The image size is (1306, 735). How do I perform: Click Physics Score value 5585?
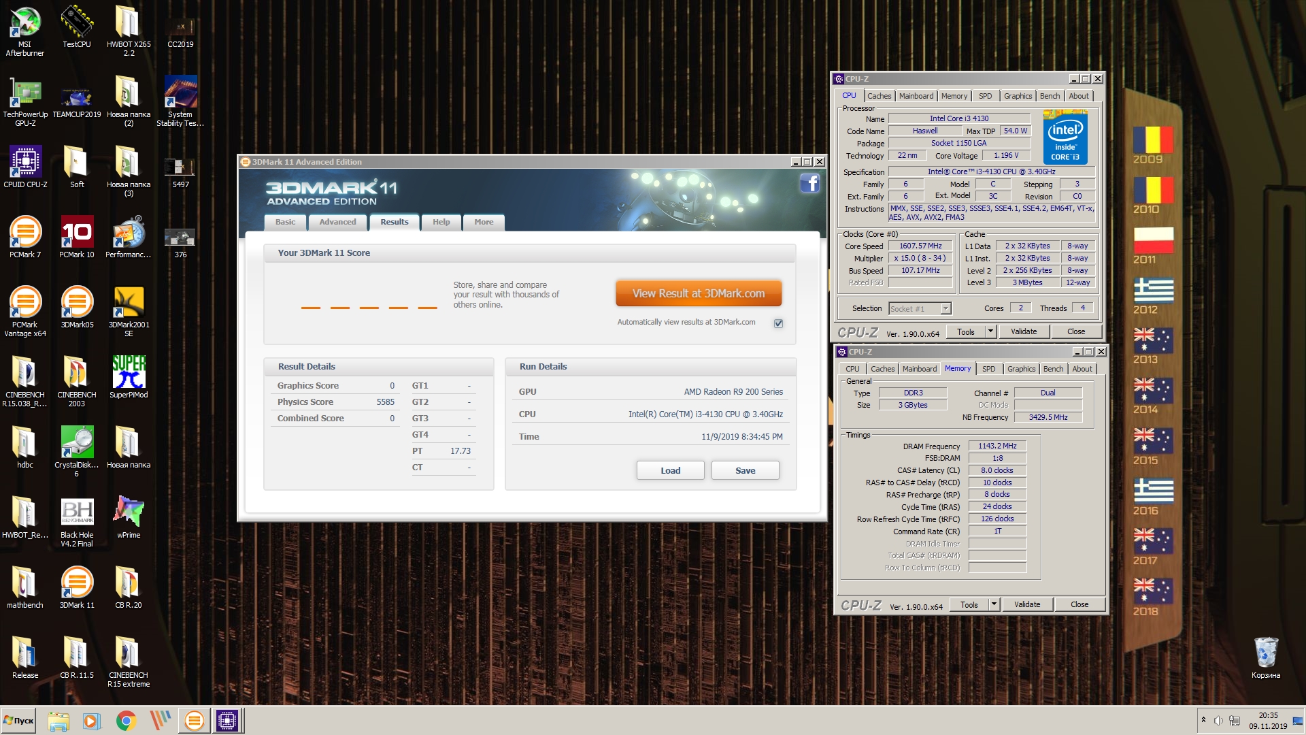pos(385,402)
